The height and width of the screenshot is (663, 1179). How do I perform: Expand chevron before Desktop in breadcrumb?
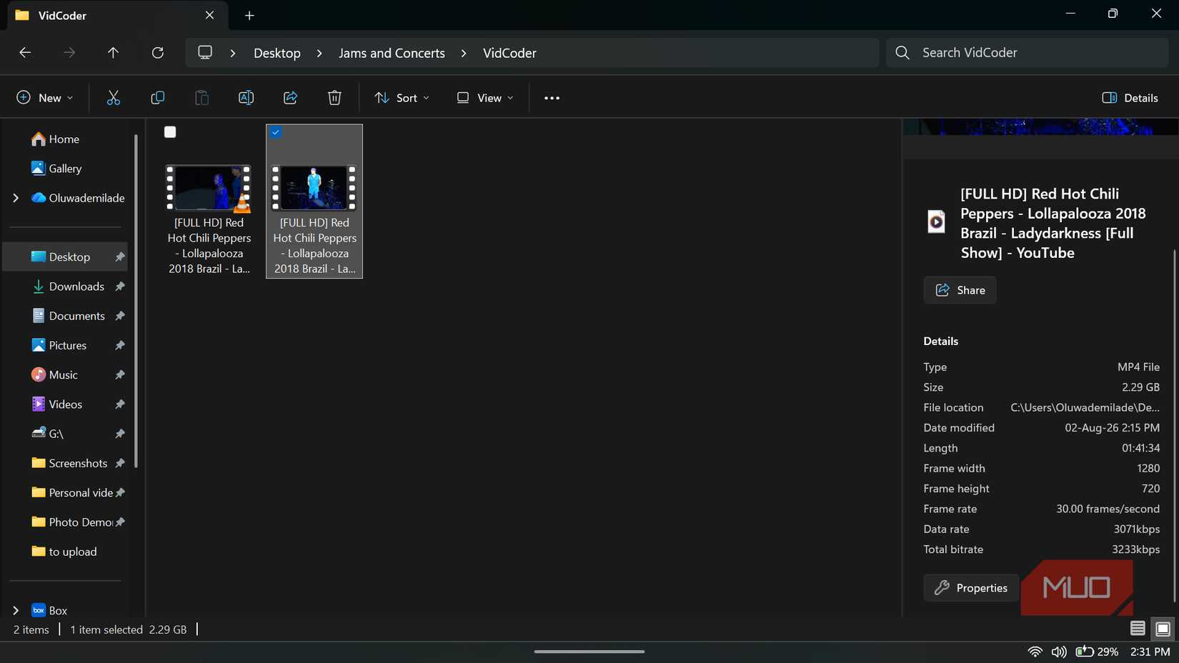click(233, 53)
